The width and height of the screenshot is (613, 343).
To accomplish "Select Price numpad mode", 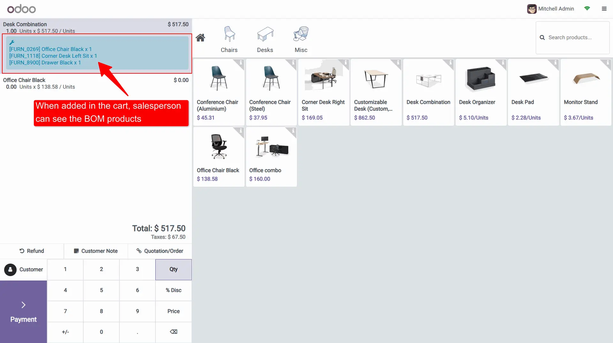I will point(173,311).
